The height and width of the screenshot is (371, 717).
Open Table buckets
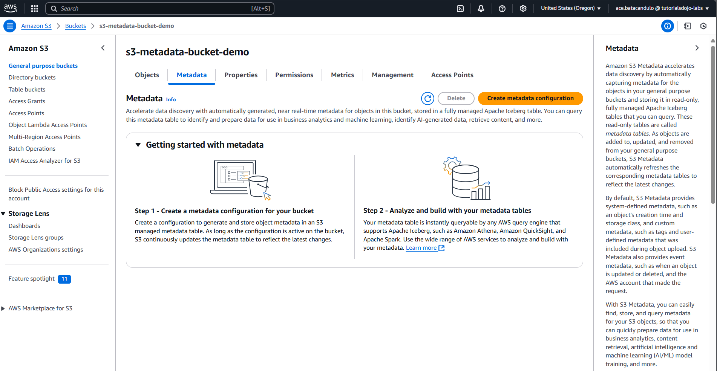[x=27, y=90]
